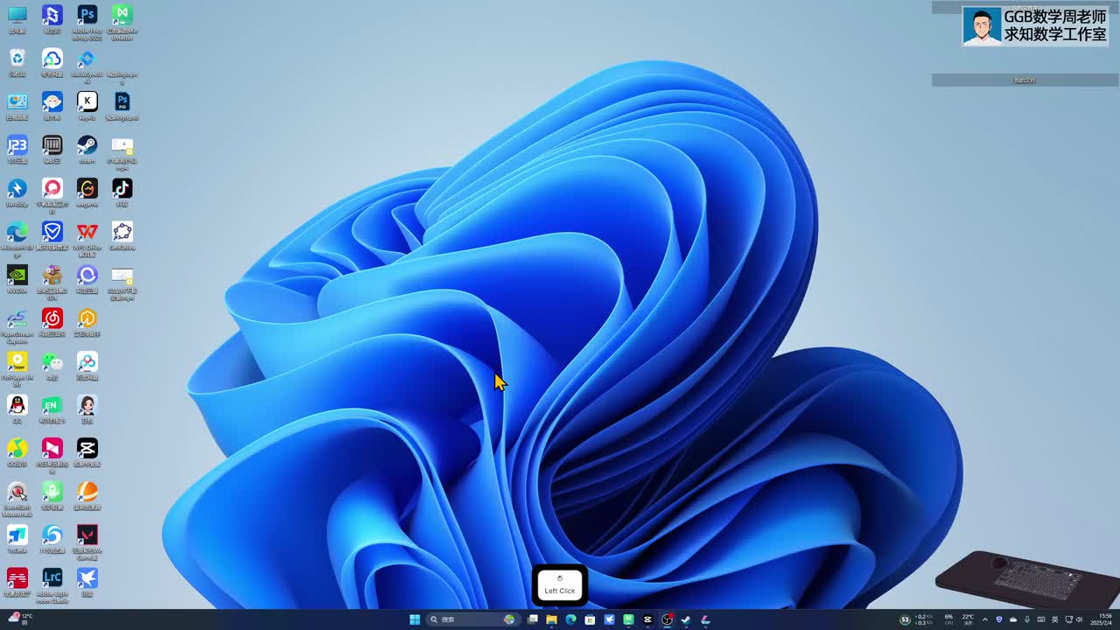Open Microsoft Edge from the taskbar
Viewport: 1120px width, 630px height.
570,619
